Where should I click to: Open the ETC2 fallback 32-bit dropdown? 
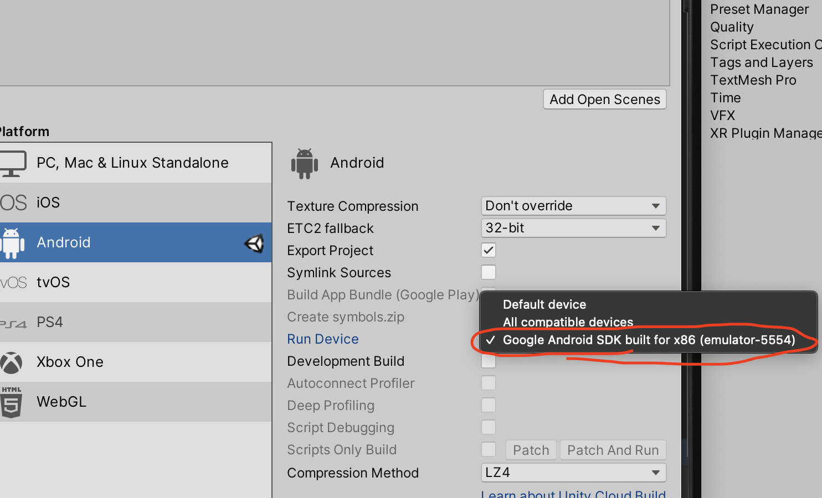pyautogui.click(x=573, y=228)
